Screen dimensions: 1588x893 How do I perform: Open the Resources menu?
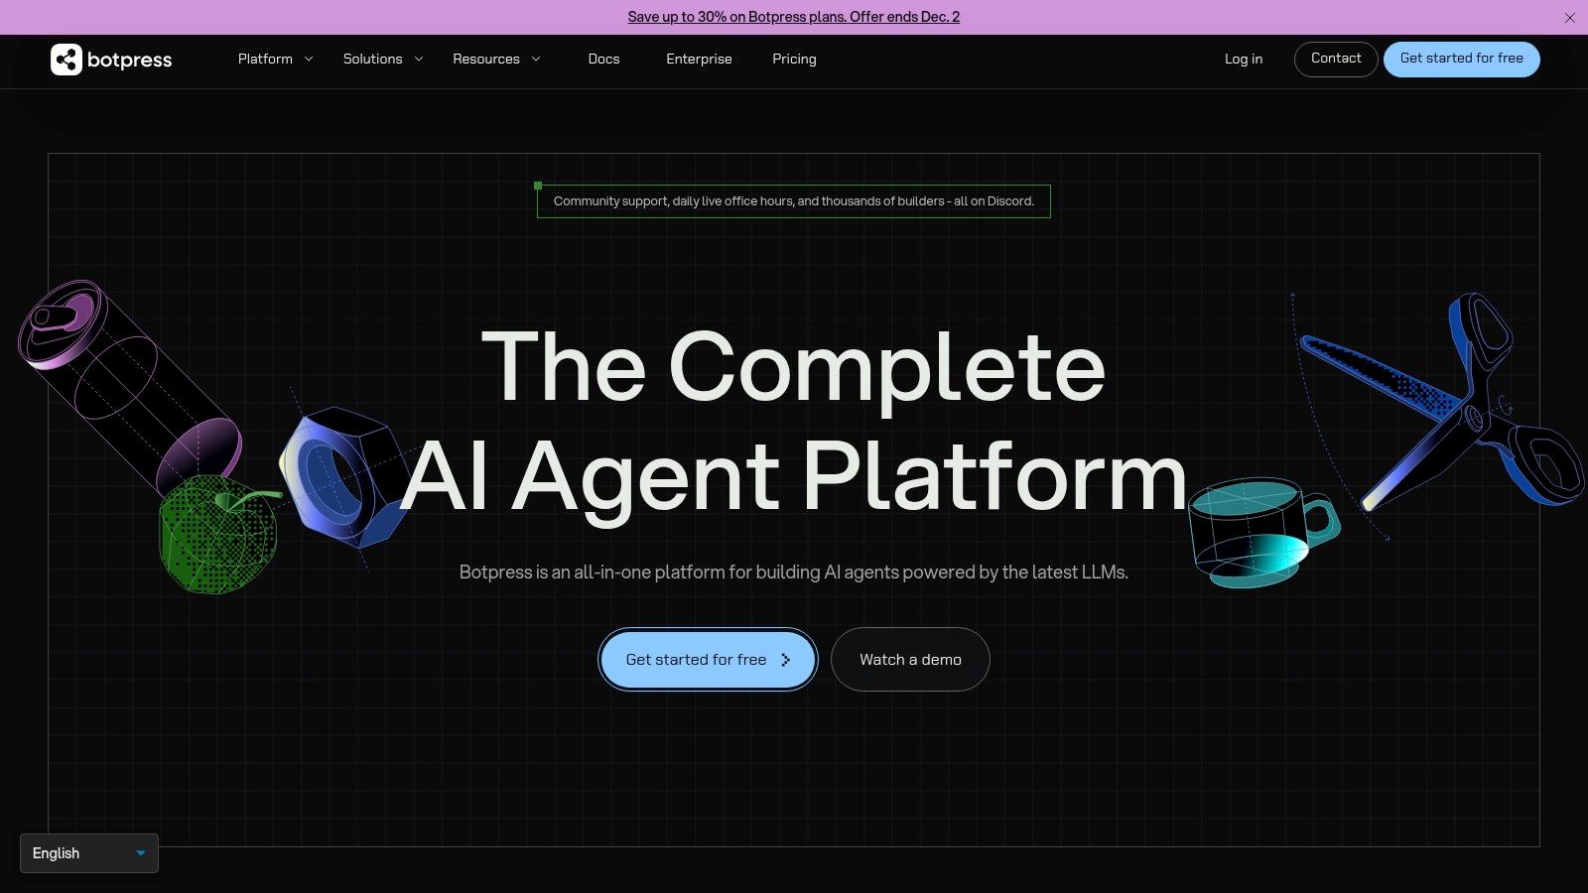point(486,59)
